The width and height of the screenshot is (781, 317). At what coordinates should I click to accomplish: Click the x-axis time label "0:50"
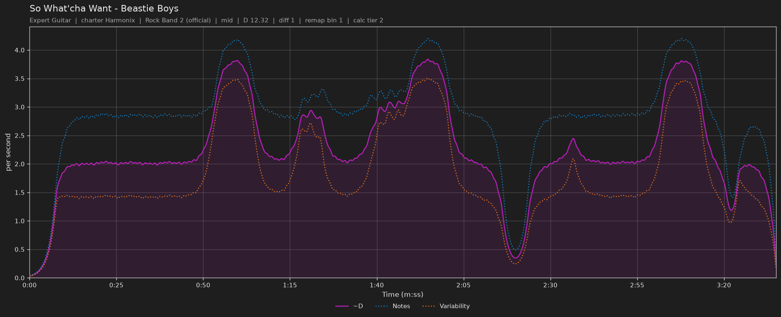click(x=203, y=285)
